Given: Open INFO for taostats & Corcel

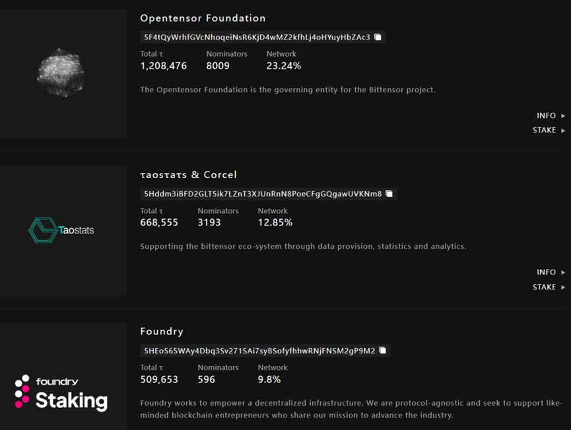Looking at the screenshot, I should tap(551, 272).
